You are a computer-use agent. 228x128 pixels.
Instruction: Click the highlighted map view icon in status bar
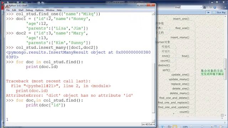[x=175, y=127]
